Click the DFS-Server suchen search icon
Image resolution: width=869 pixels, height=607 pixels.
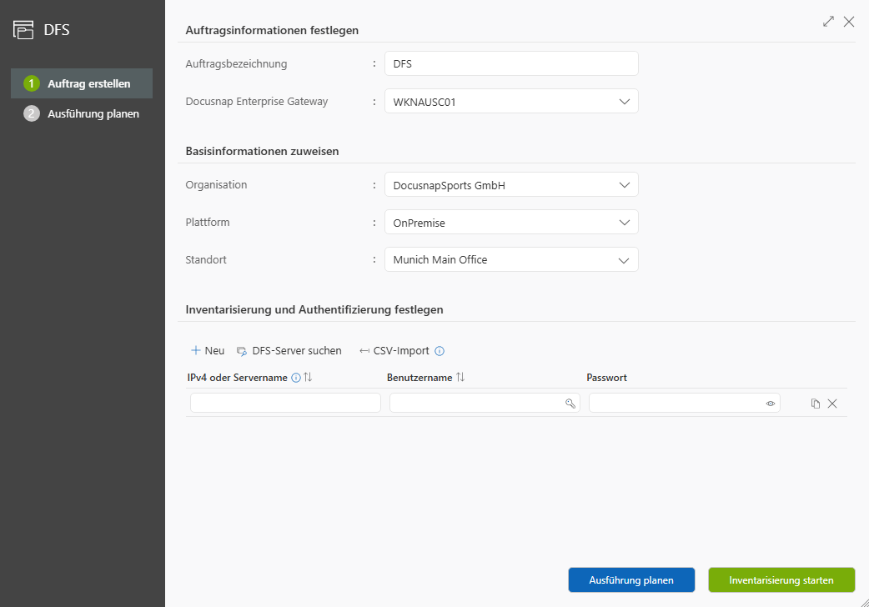pos(242,351)
